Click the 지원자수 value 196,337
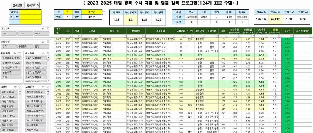The image size is (313, 133). (x=261, y=19)
